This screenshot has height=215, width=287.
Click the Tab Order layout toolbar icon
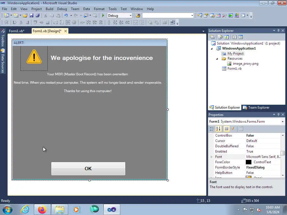point(172,22)
